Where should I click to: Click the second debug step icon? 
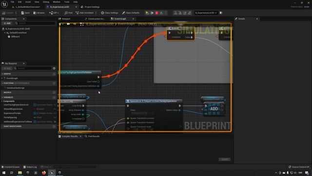coord(180,13)
